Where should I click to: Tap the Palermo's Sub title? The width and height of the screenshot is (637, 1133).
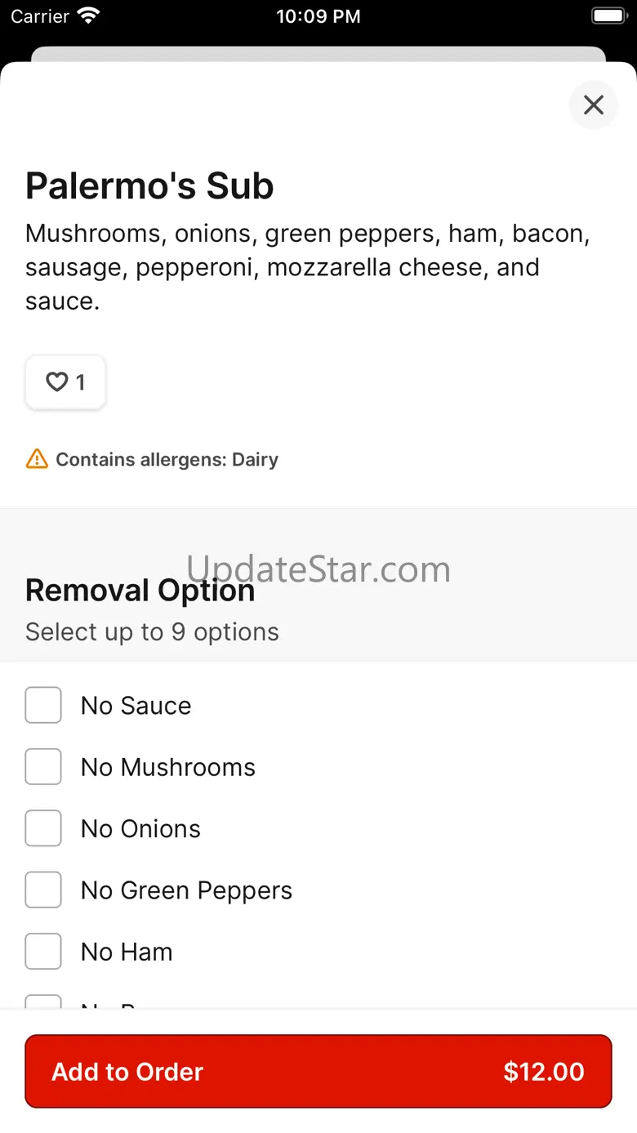click(149, 186)
